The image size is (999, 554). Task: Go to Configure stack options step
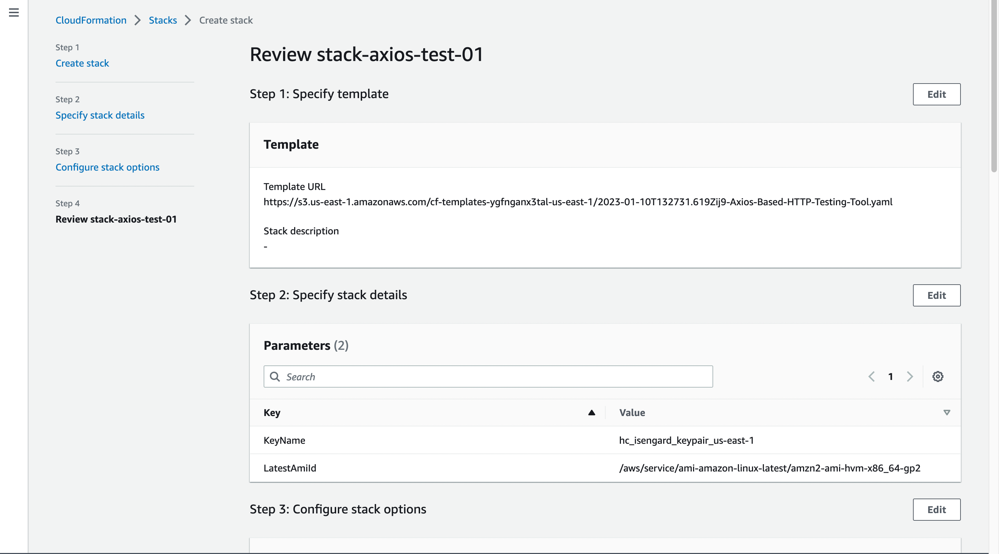pyautogui.click(x=108, y=167)
